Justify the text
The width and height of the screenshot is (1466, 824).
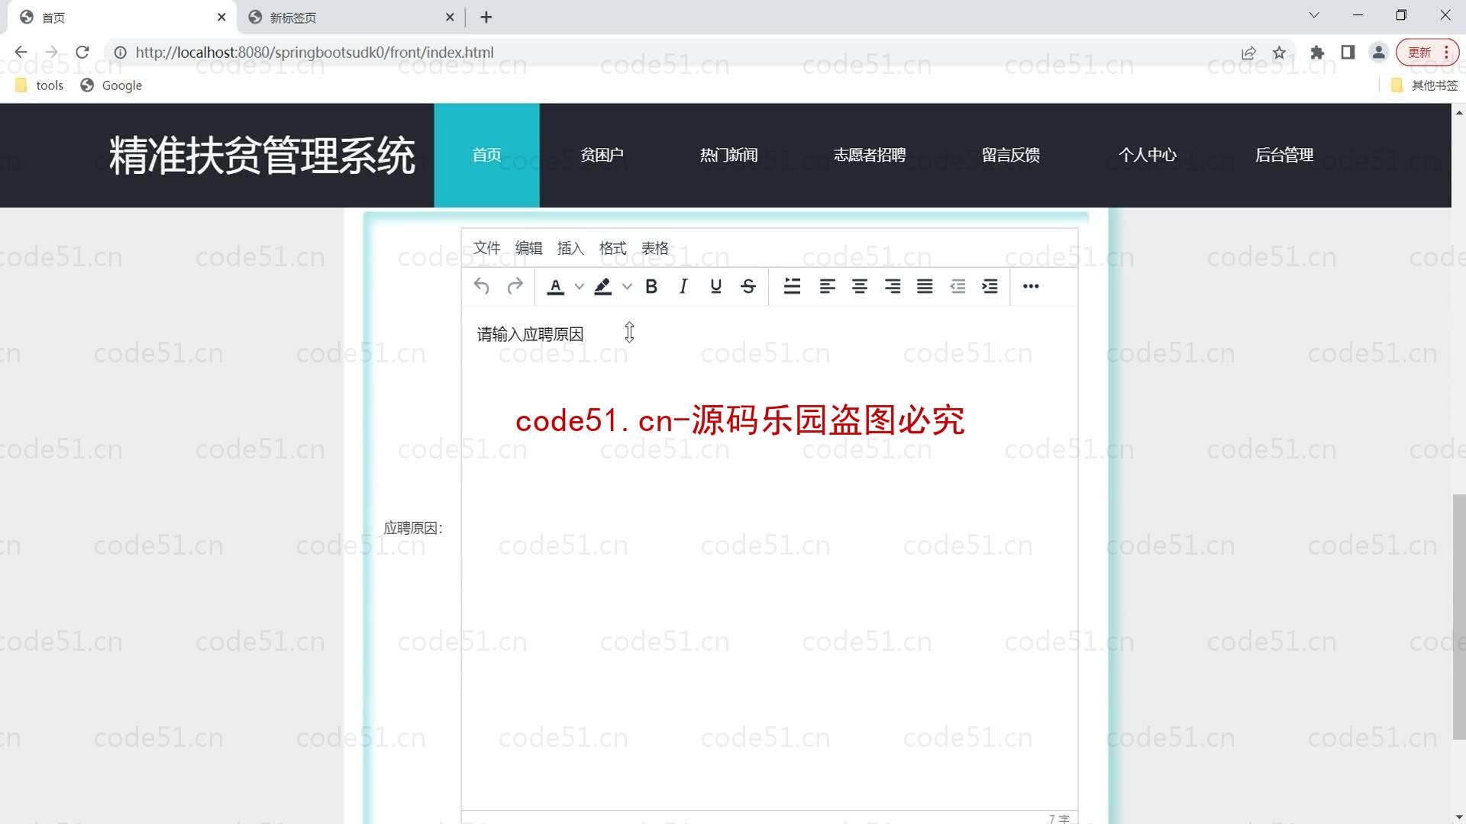[x=925, y=286]
